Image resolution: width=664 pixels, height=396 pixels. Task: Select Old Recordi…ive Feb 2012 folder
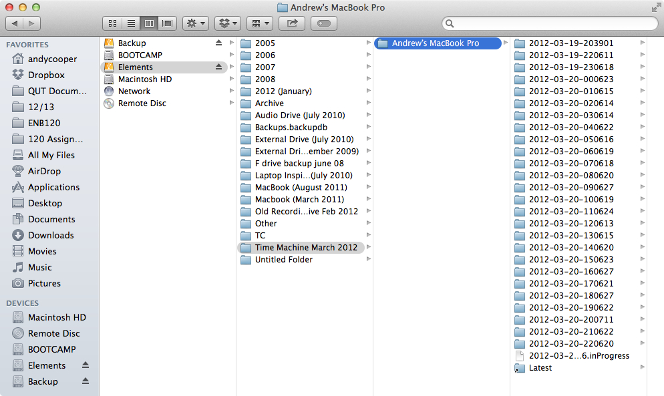305,211
